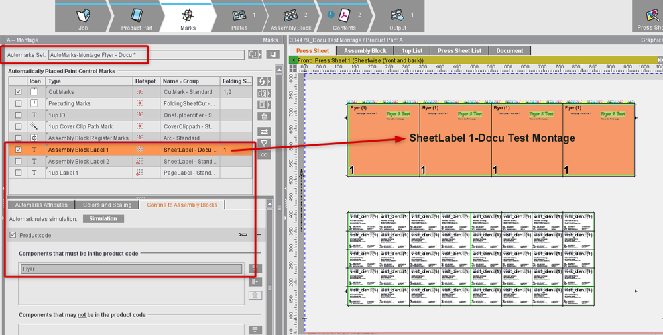The width and height of the screenshot is (663, 335).
Task: Open the 1up List tab
Action: pyautogui.click(x=412, y=50)
